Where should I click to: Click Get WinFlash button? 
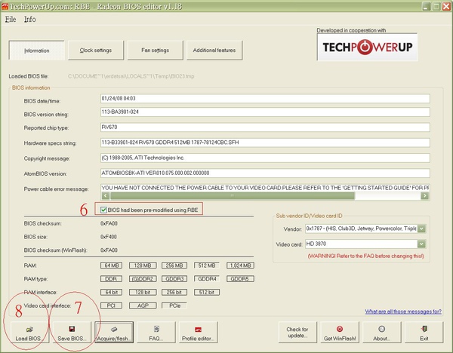tap(340, 333)
